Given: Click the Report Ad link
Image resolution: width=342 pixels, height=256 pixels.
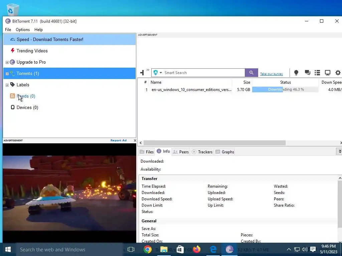Looking at the screenshot, I should tap(119, 140).
